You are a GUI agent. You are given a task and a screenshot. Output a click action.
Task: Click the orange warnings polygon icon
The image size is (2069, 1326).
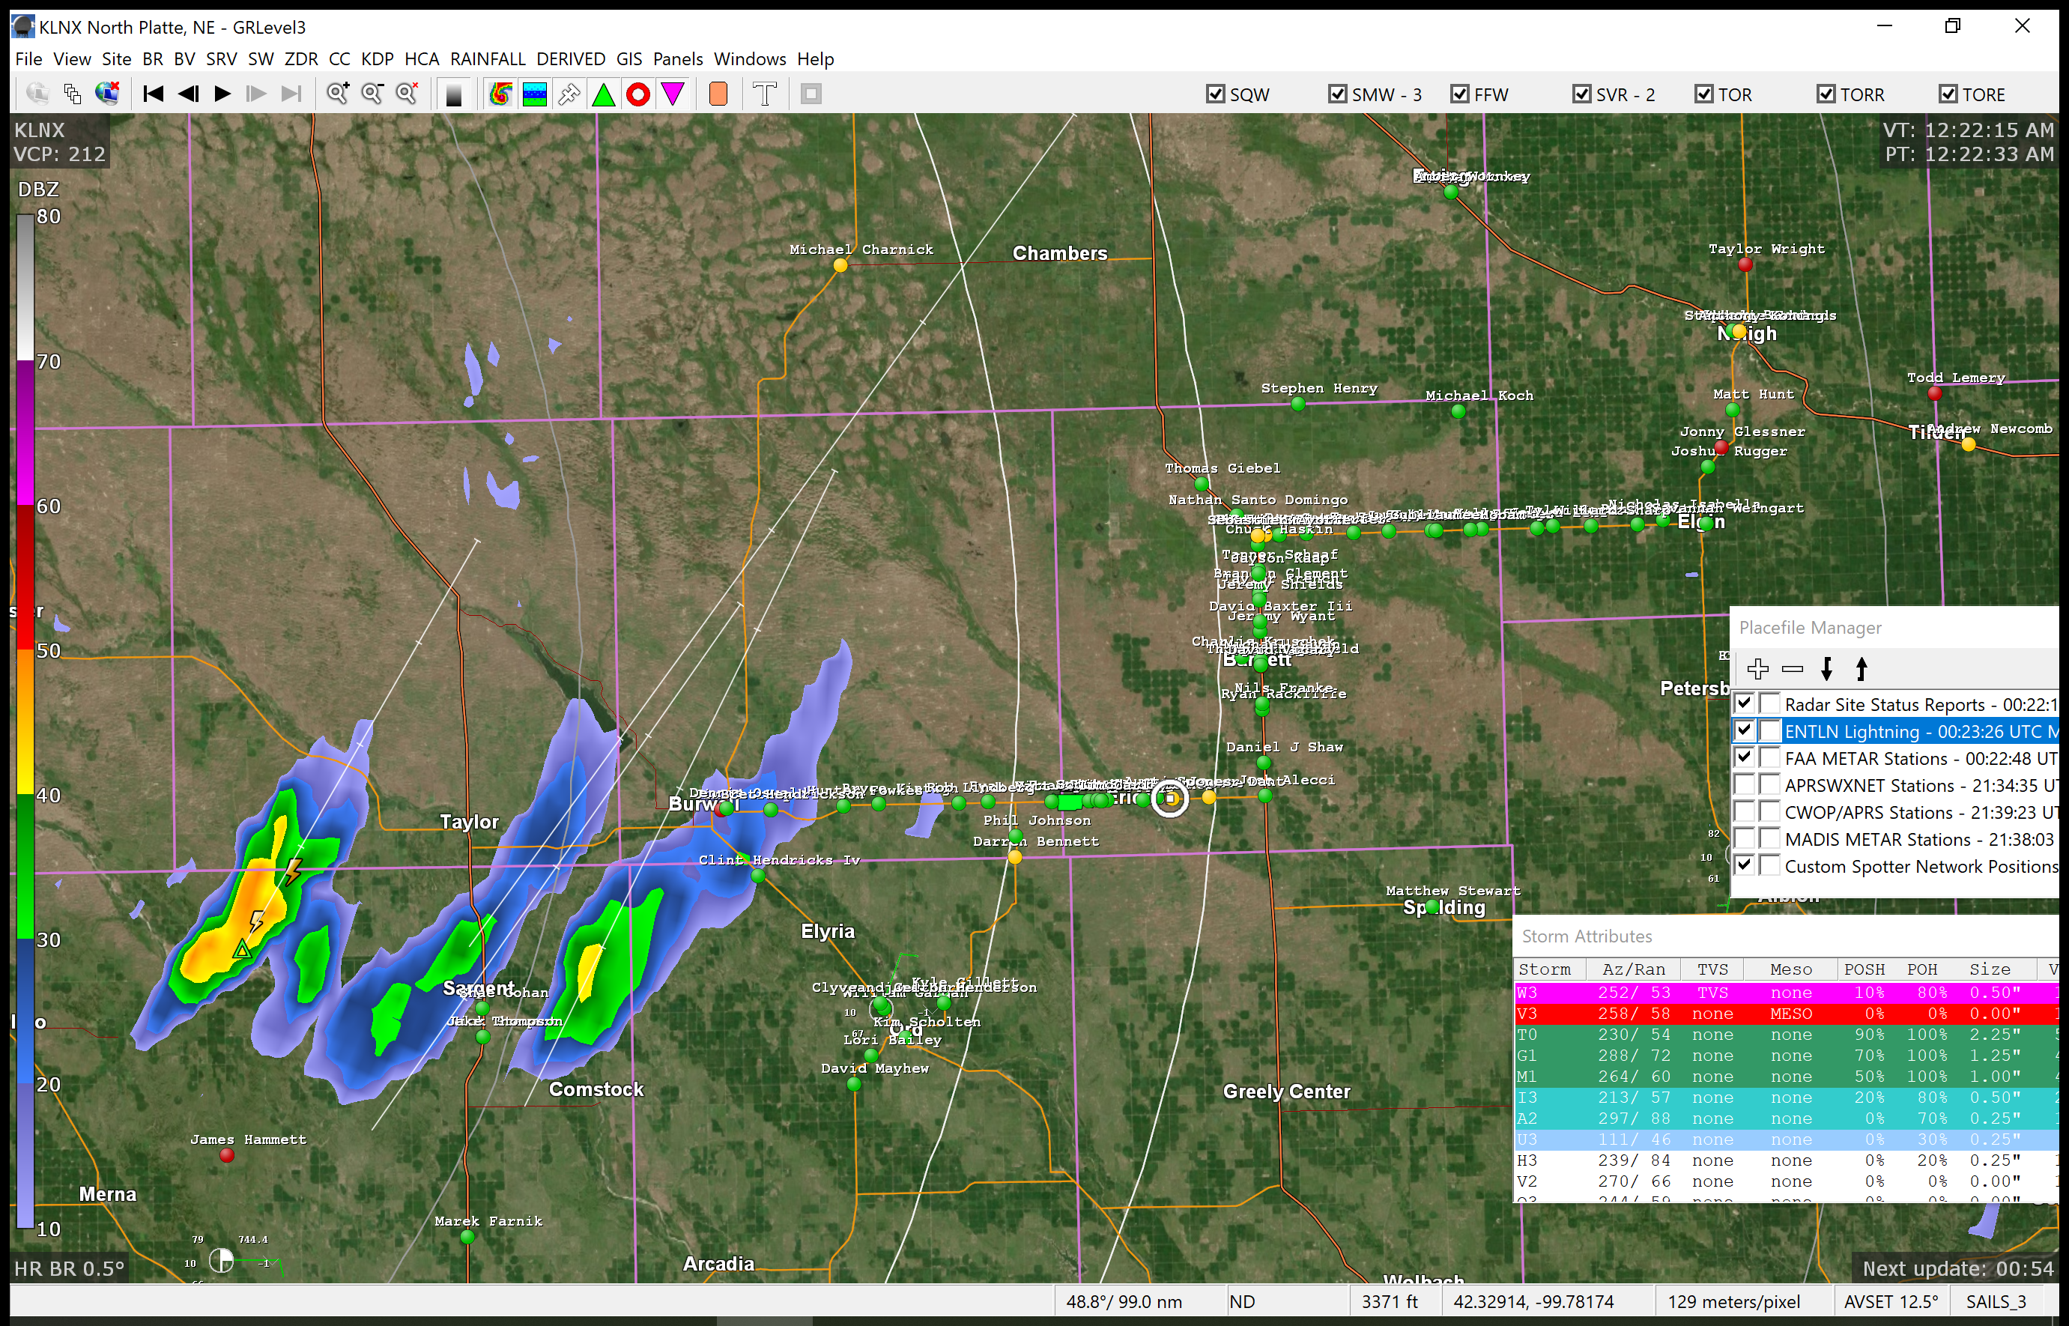(x=718, y=94)
